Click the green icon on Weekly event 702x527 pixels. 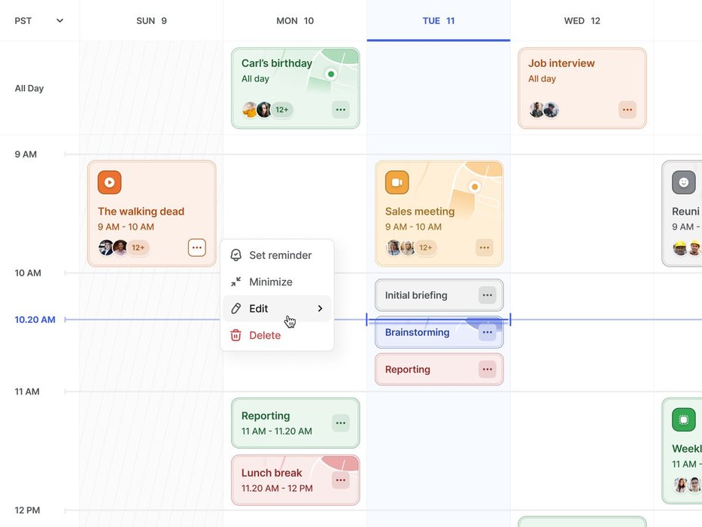coord(684,420)
